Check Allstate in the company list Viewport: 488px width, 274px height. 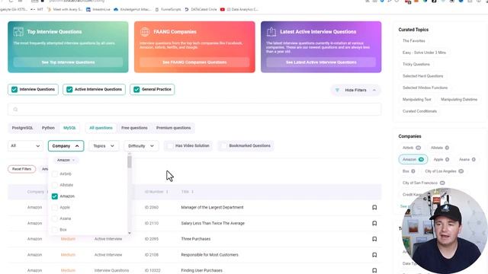point(55,185)
